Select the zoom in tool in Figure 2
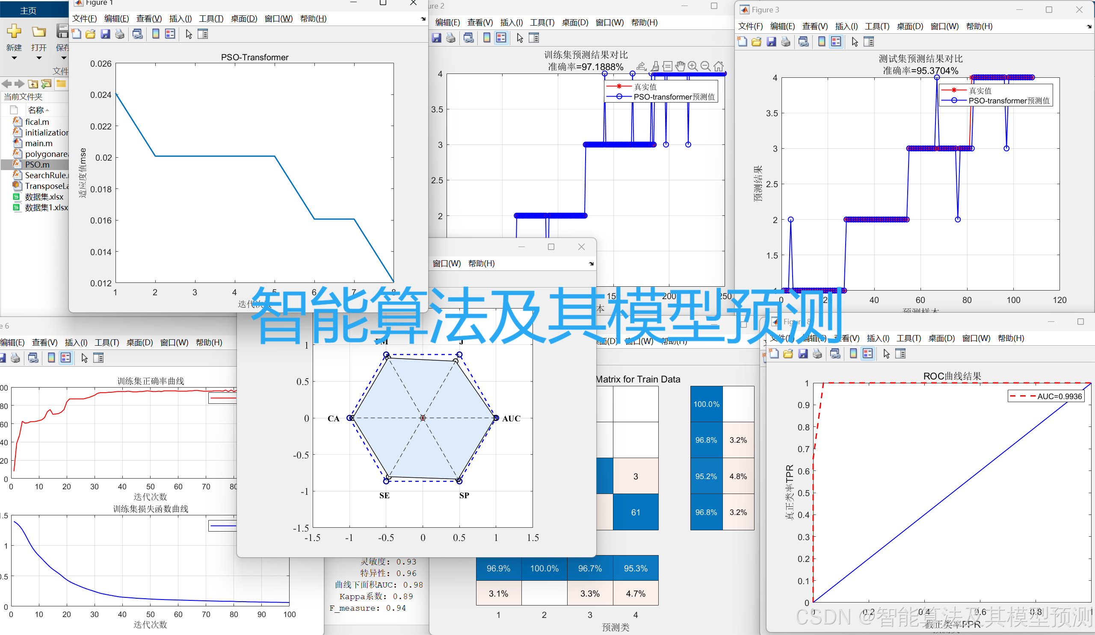This screenshot has height=635, width=1095. pos(692,66)
